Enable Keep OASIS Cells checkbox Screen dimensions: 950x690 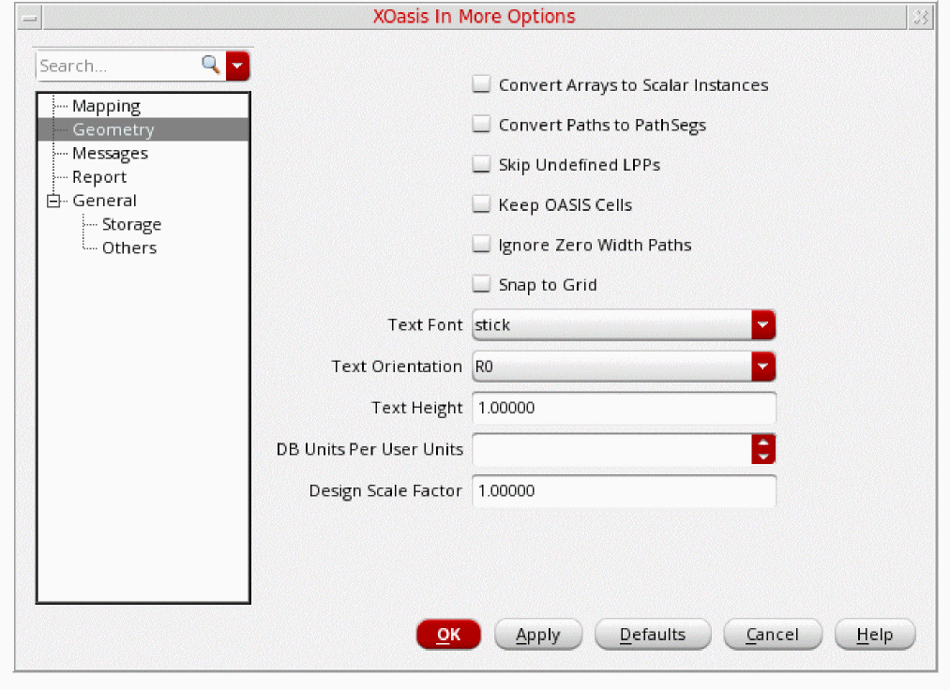pyautogui.click(x=481, y=204)
